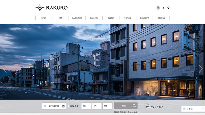Open the calendar icon in check-in field
Screen dimensions: 205x115
(x=63, y=106)
